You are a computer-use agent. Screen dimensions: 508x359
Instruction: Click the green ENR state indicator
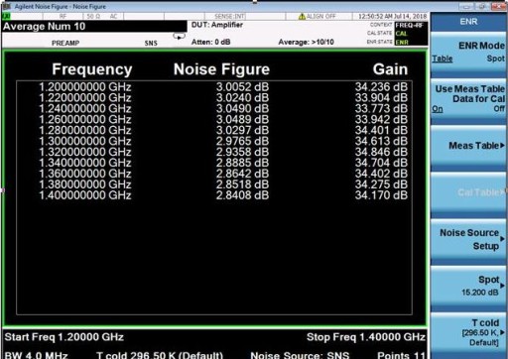click(x=402, y=42)
